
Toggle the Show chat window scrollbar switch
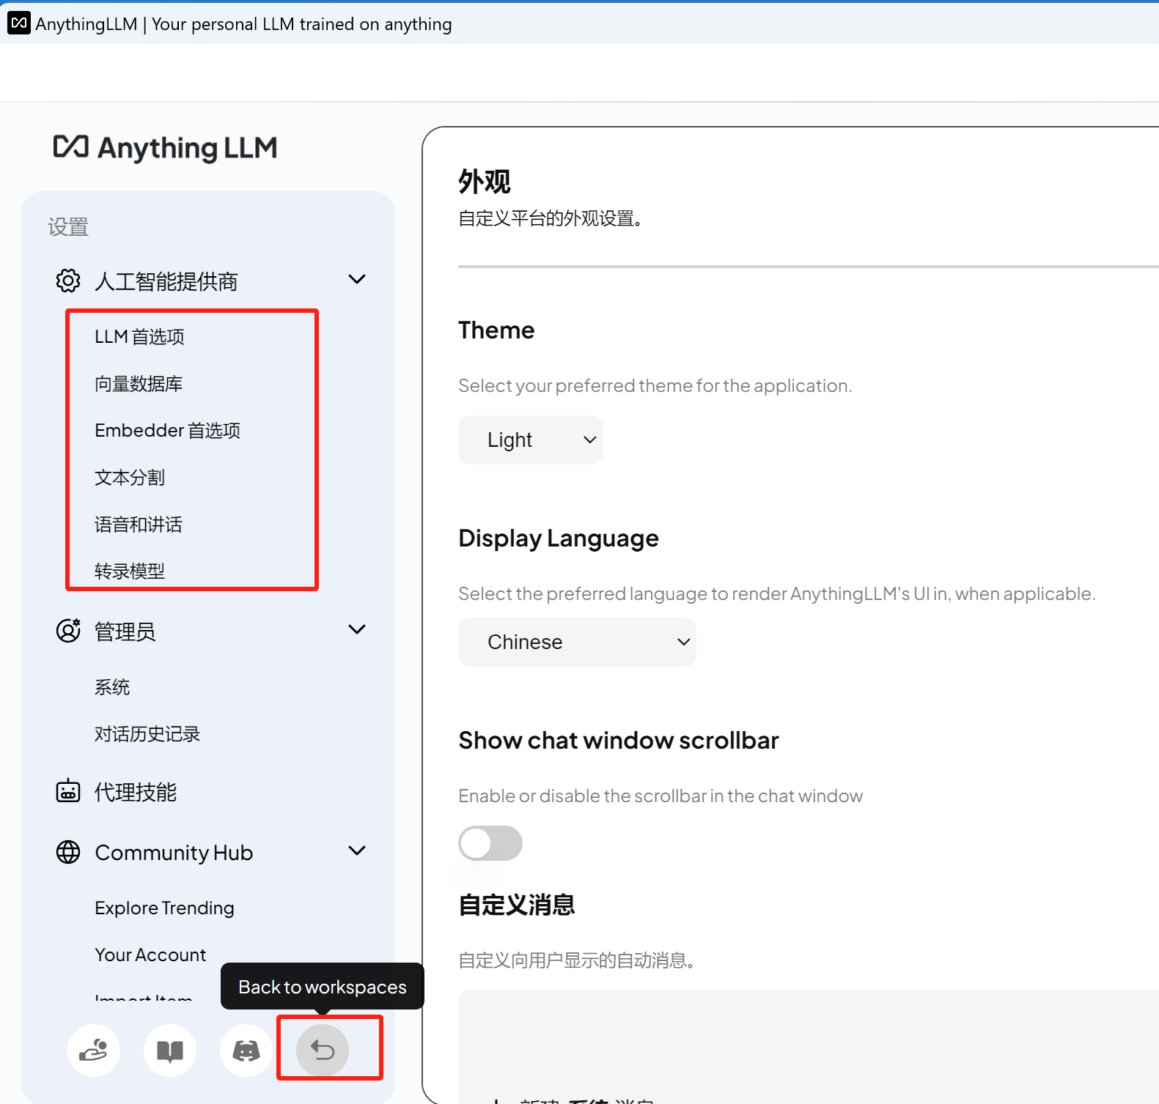pos(490,843)
